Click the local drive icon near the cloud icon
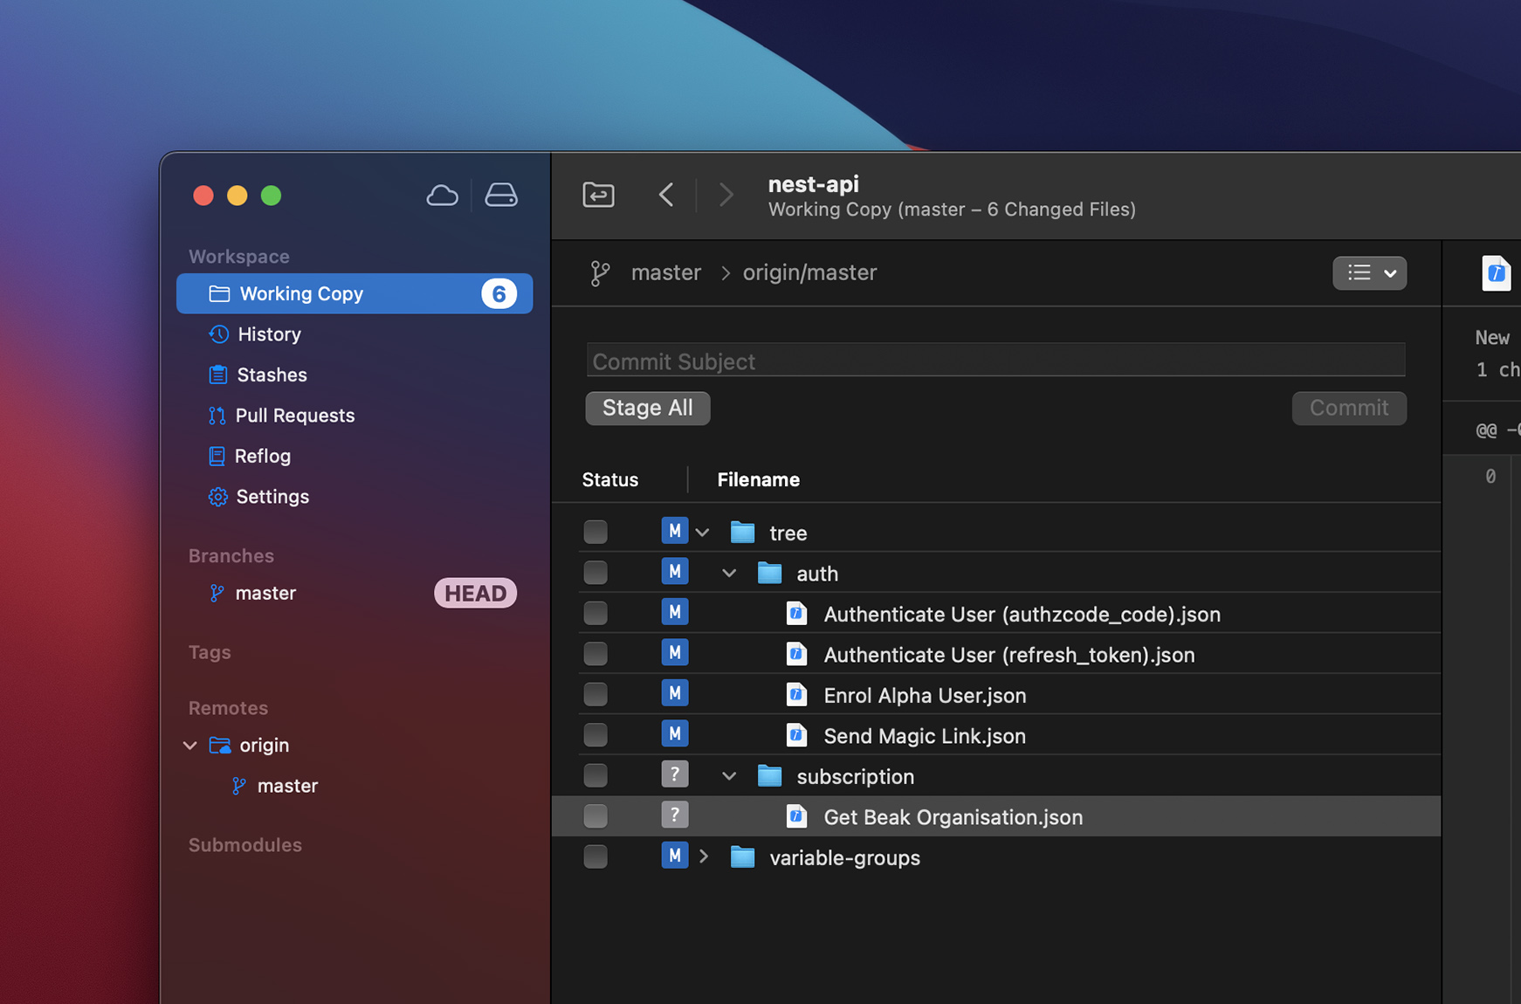Image resolution: width=1521 pixels, height=1004 pixels. click(x=500, y=195)
